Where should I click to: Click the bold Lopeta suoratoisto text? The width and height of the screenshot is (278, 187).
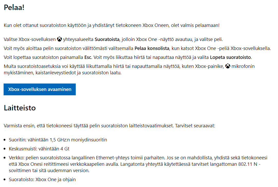[x=230, y=57]
